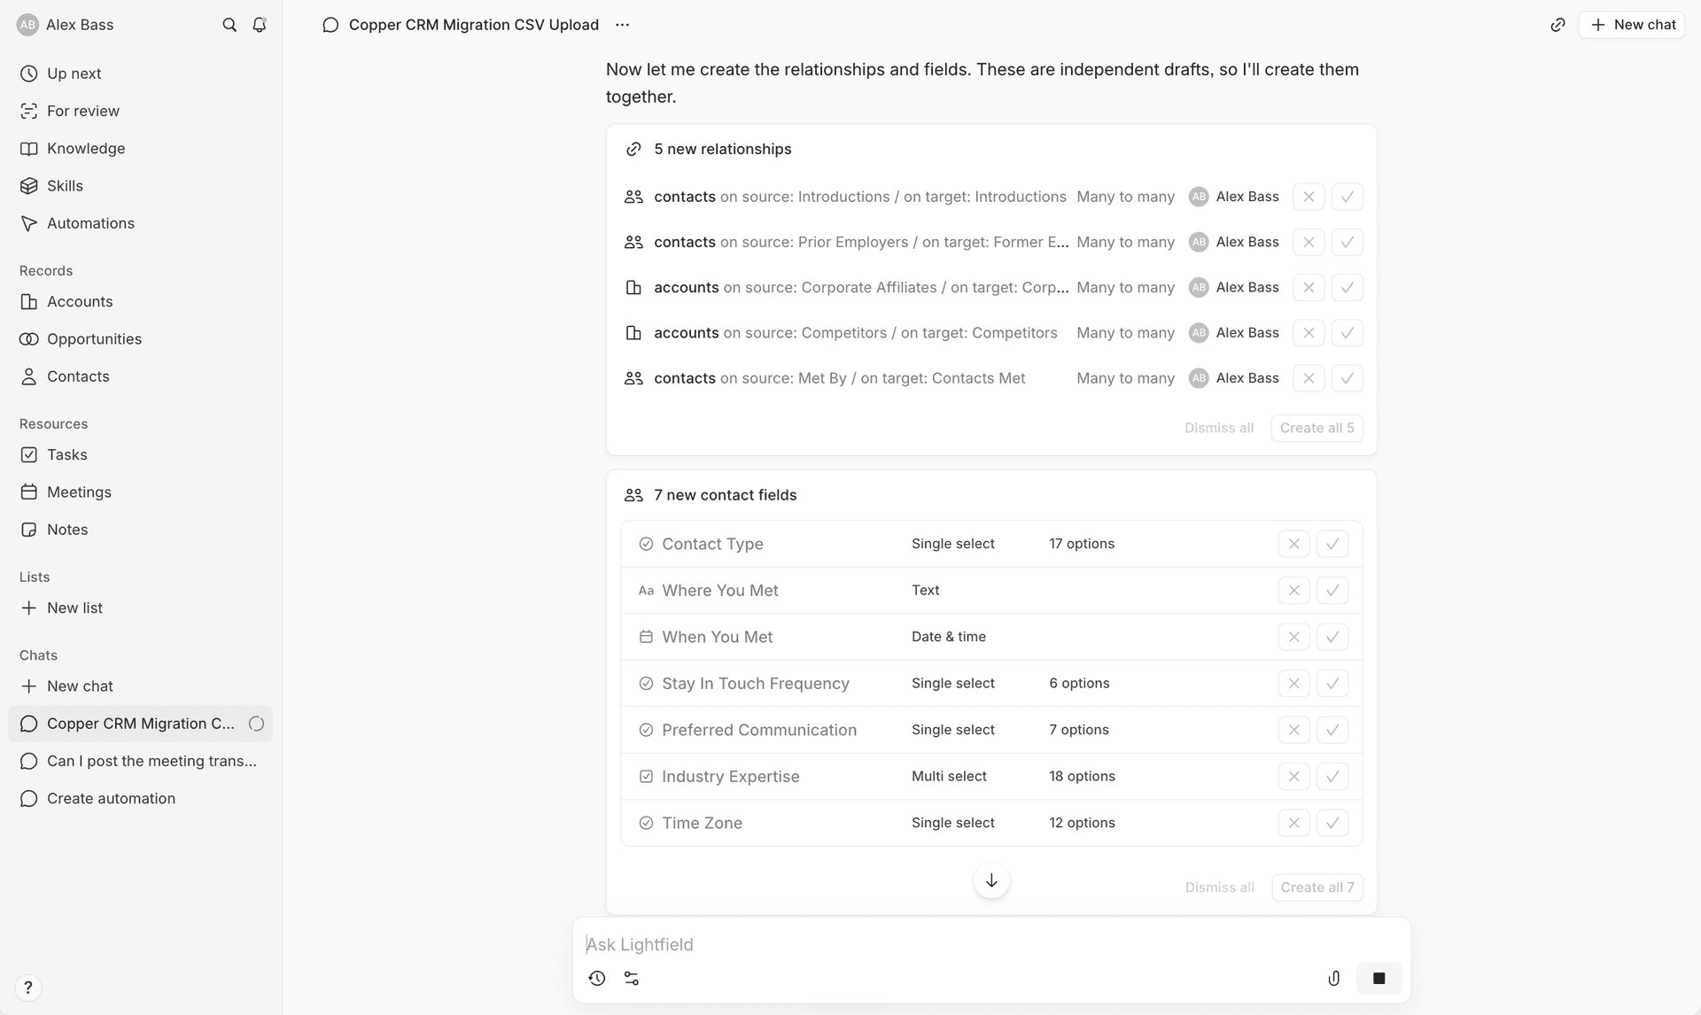Approve the Time Zone field checkmark
Viewport: 1701px width, 1015px height.
click(x=1332, y=823)
